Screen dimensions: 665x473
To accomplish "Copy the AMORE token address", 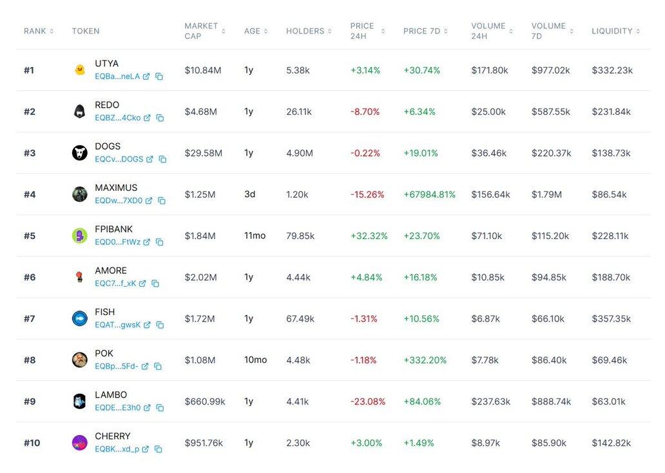I will [x=155, y=284].
